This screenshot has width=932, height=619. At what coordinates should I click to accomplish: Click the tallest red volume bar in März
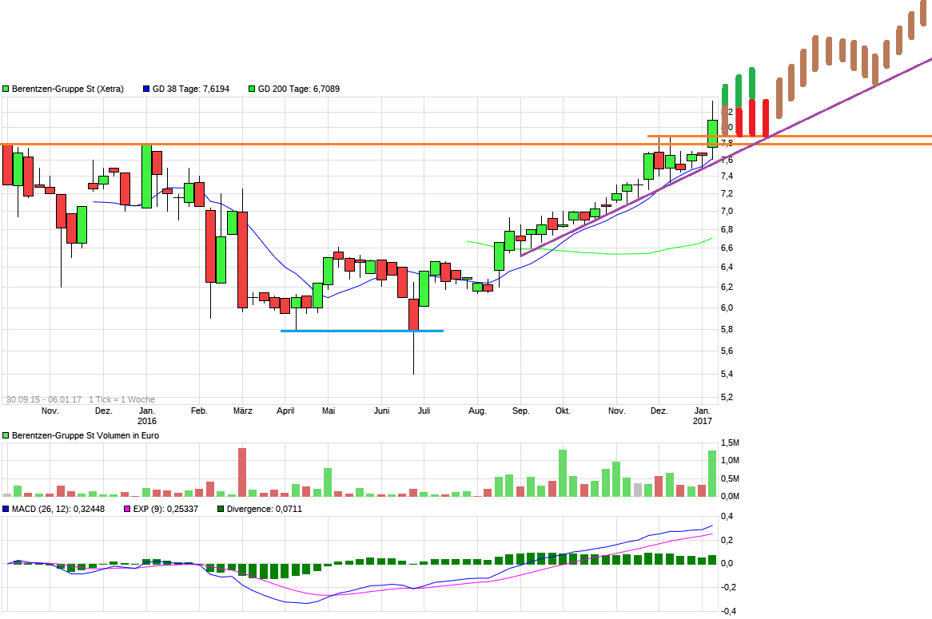(242, 472)
